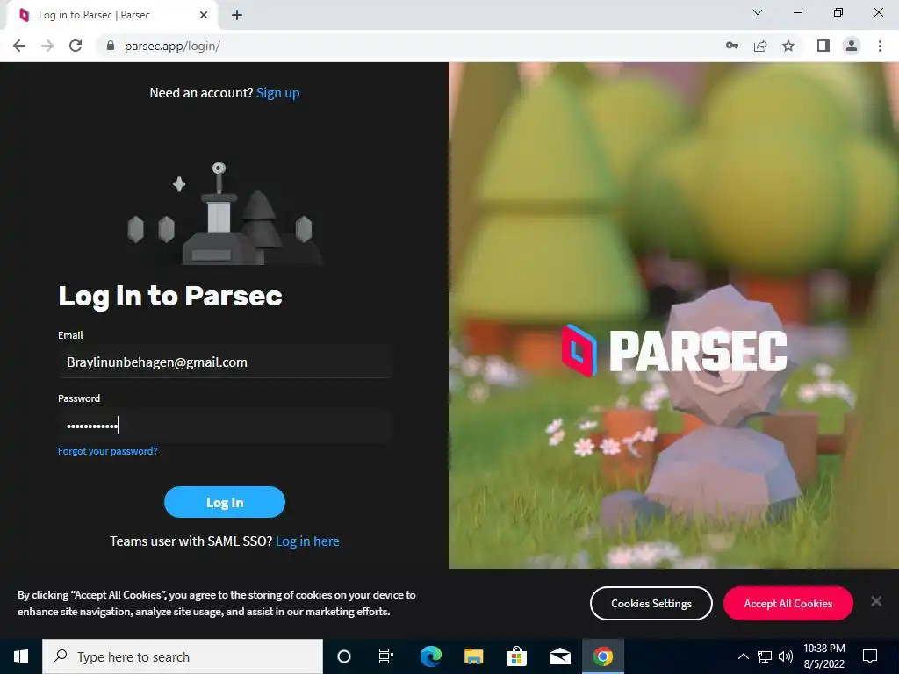The image size is (899, 674).
Task: View site information padlock icon
Action: (x=111, y=46)
